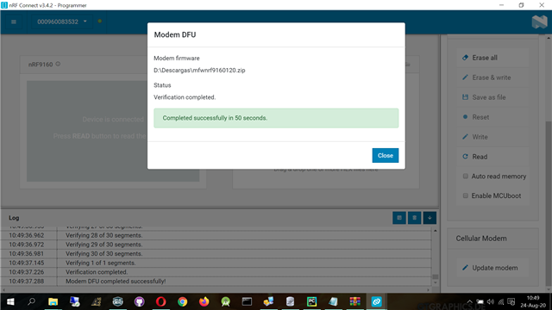Viewport: 552px width, 310px height.
Task: Click the log autoscroll down arrow icon
Action: 430,218
